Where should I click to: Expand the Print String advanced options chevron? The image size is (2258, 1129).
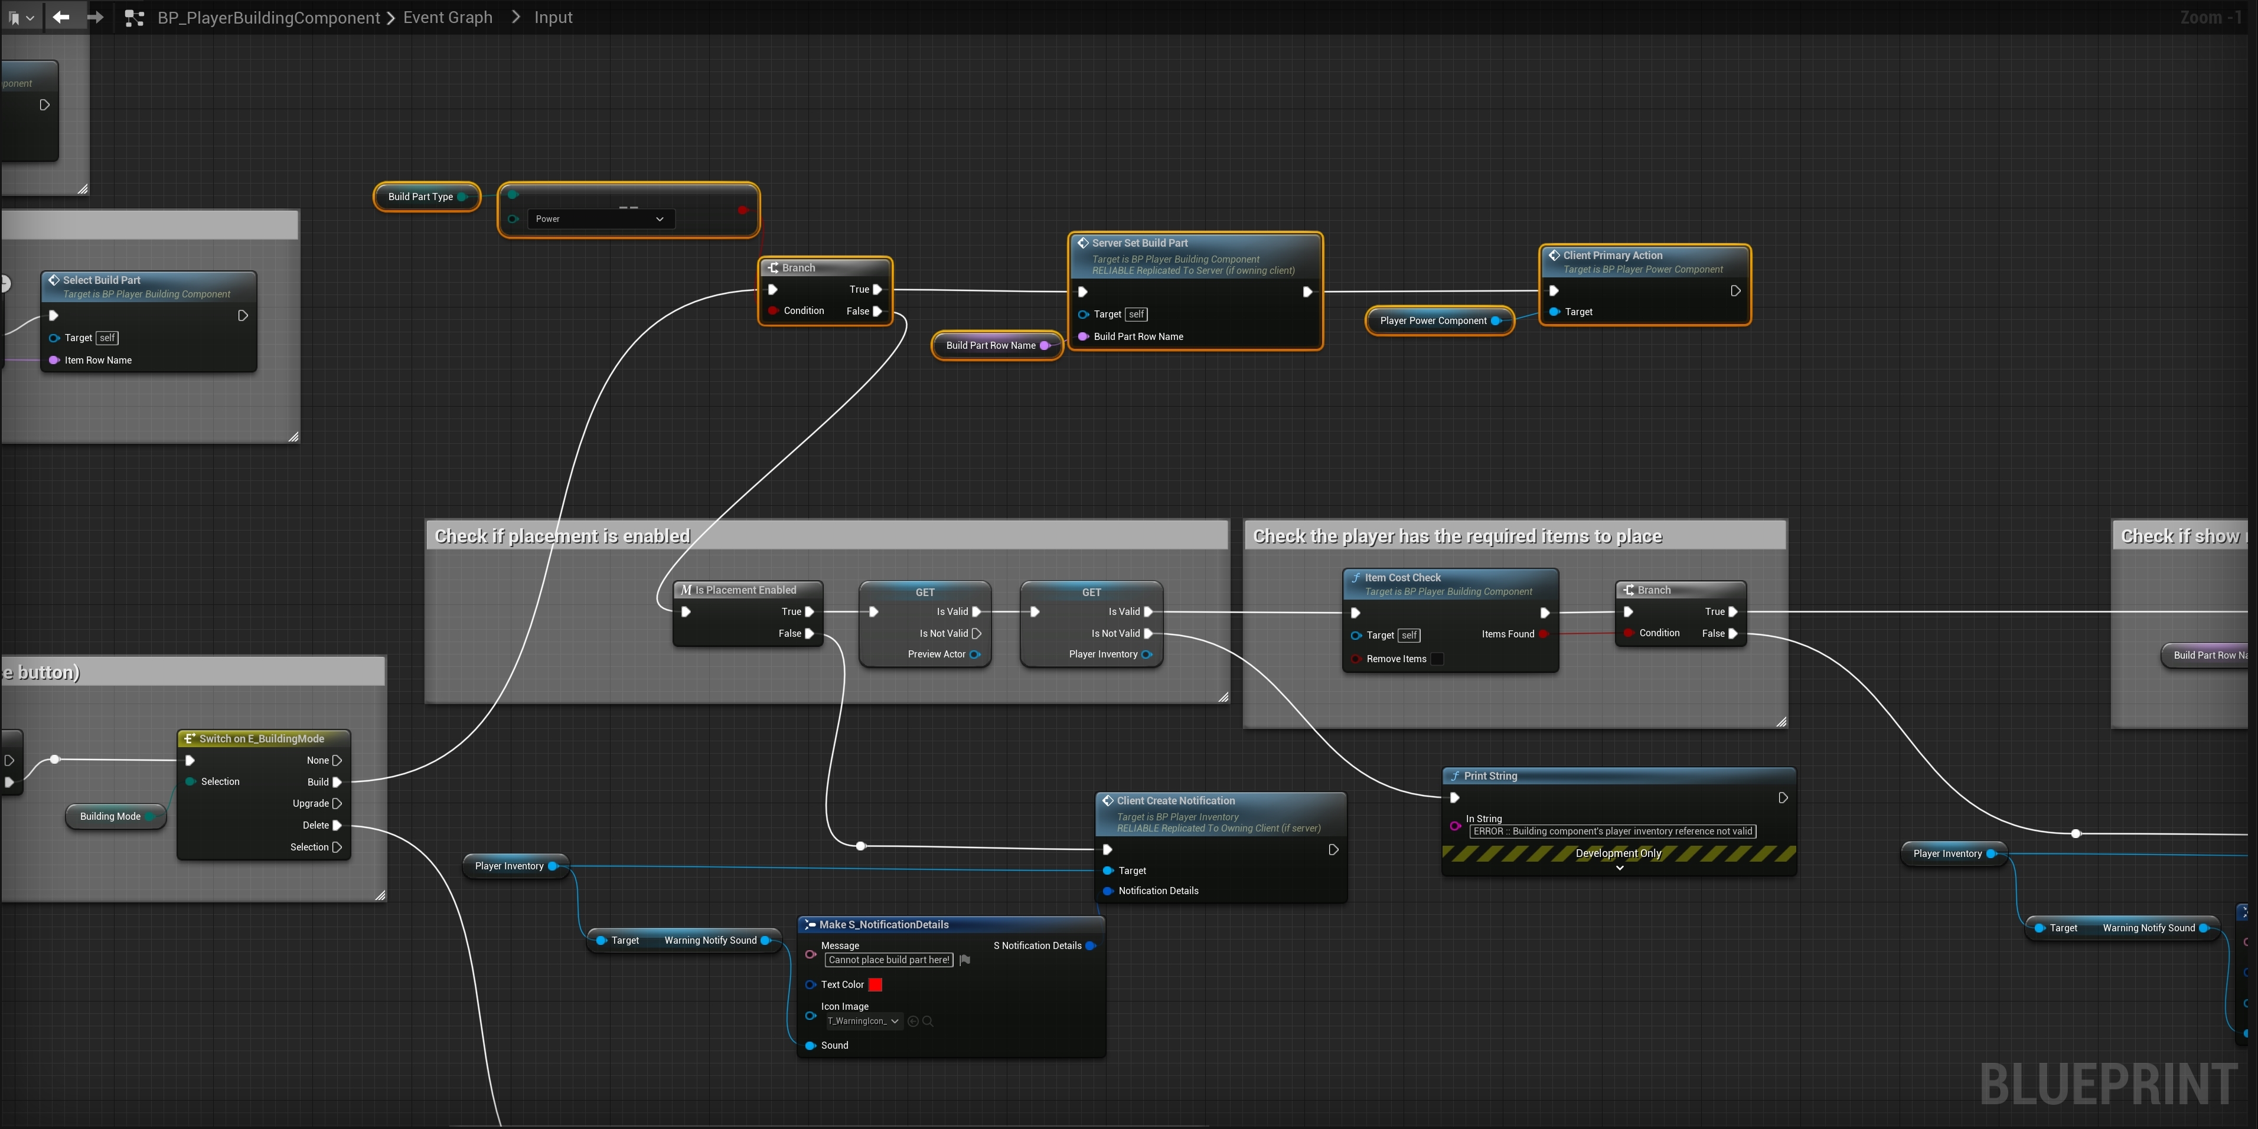pos(1619,868)
